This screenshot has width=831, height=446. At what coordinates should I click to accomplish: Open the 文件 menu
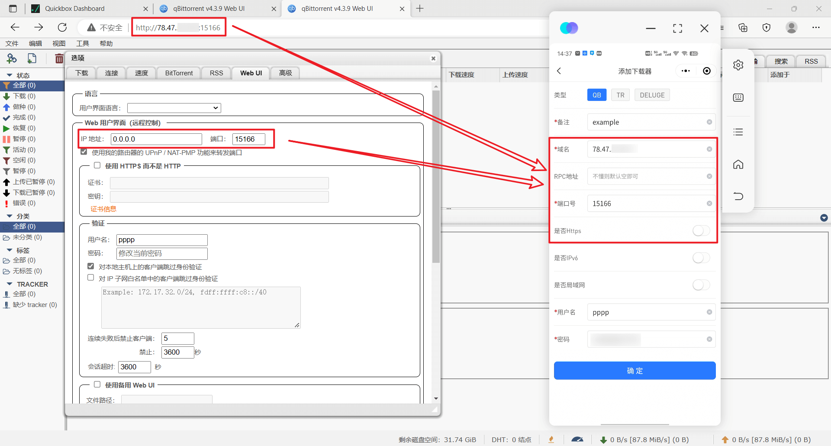point(12,43)
